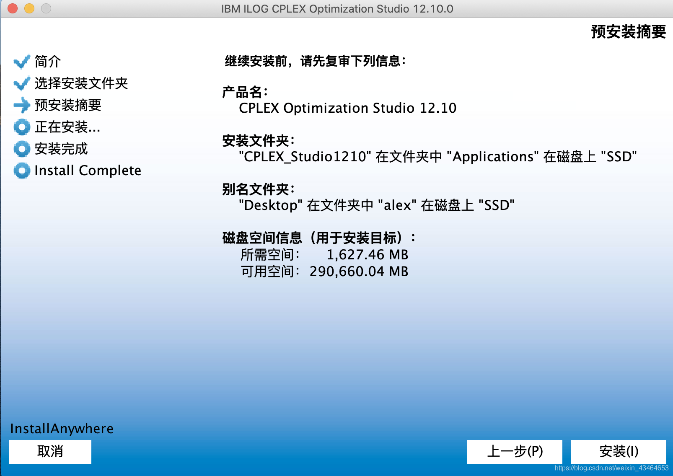Click the alias folder line "Desktop"
Image resolution: width=673 pixels, height=476 pixels.
[x=376, y=205]
